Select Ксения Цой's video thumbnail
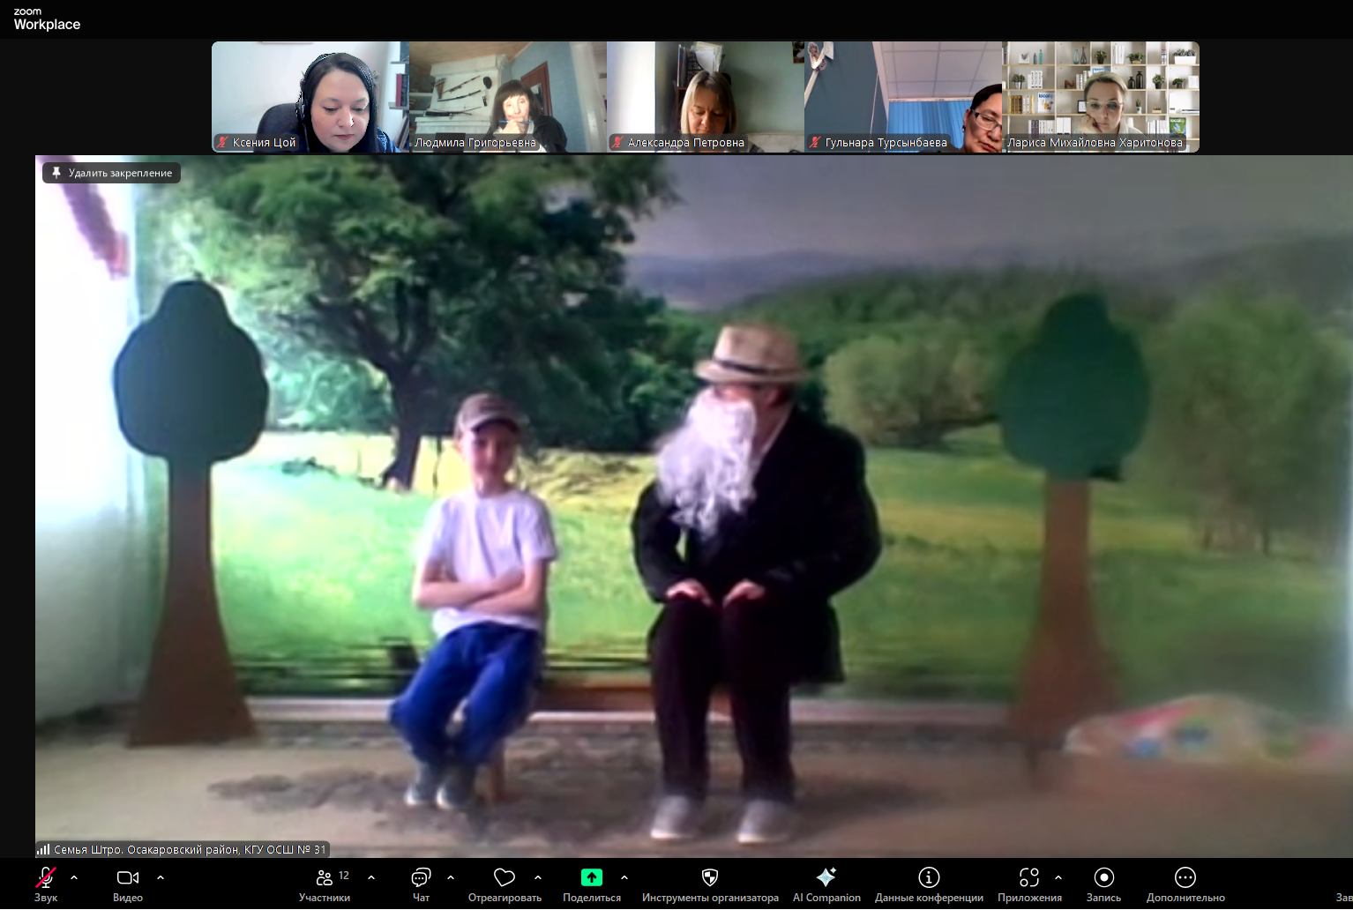Image resolution: width=1353 pixels, height=910 pixels. 310,97
